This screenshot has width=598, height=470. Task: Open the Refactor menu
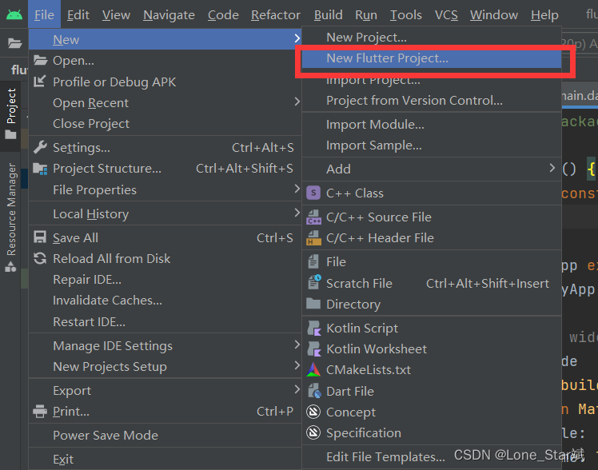275,15
